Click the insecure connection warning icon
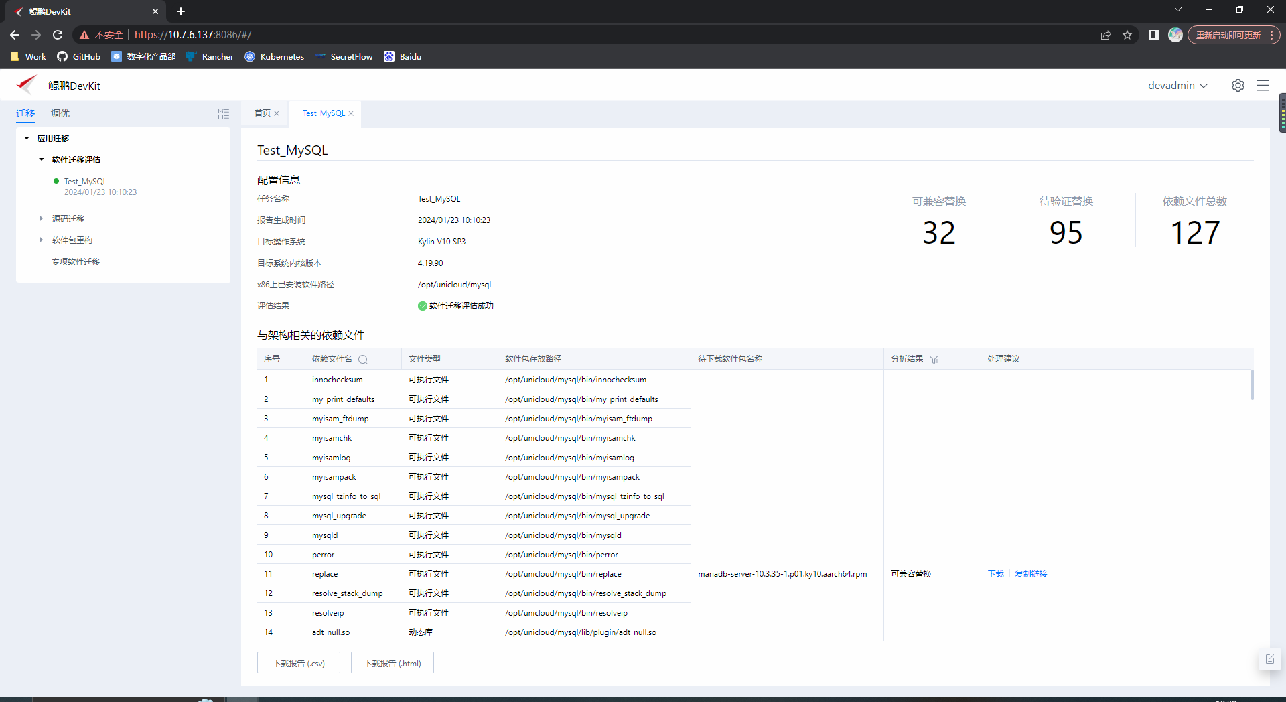Viewport: 1286px width, 702px height. pos(84,35)
